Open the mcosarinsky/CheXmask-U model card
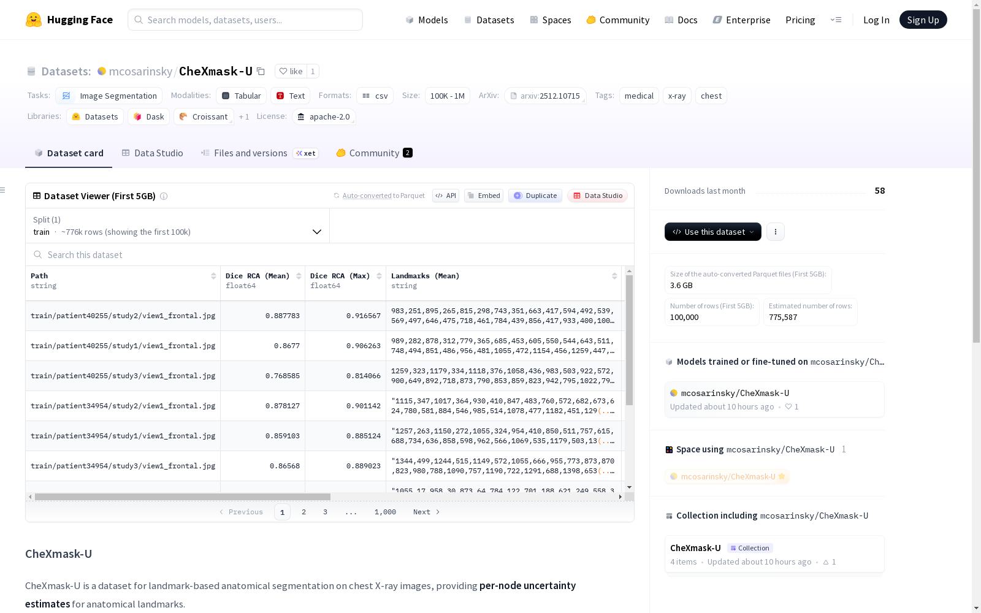Screen dimensions: 981x613 point(774,399)
